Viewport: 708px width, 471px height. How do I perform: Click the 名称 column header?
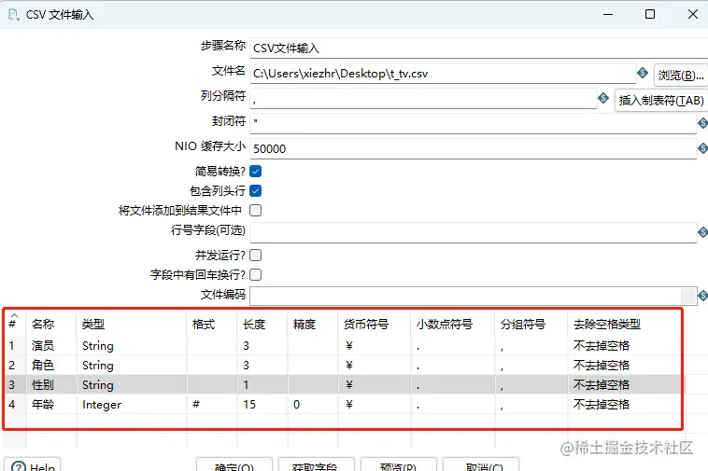tap(51, 324)
